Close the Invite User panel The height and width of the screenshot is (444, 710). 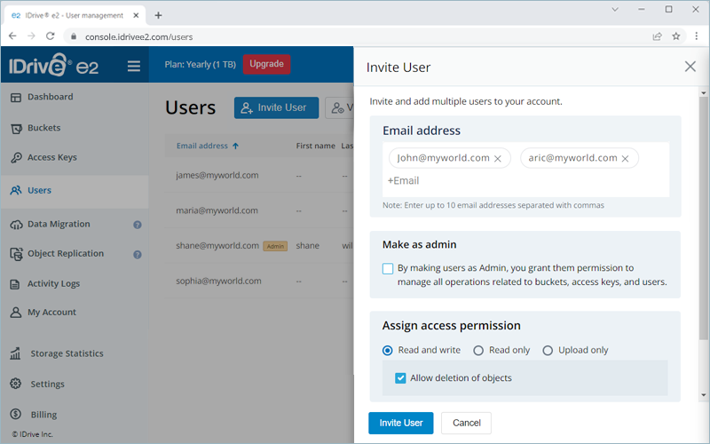(x=690, y=67)
